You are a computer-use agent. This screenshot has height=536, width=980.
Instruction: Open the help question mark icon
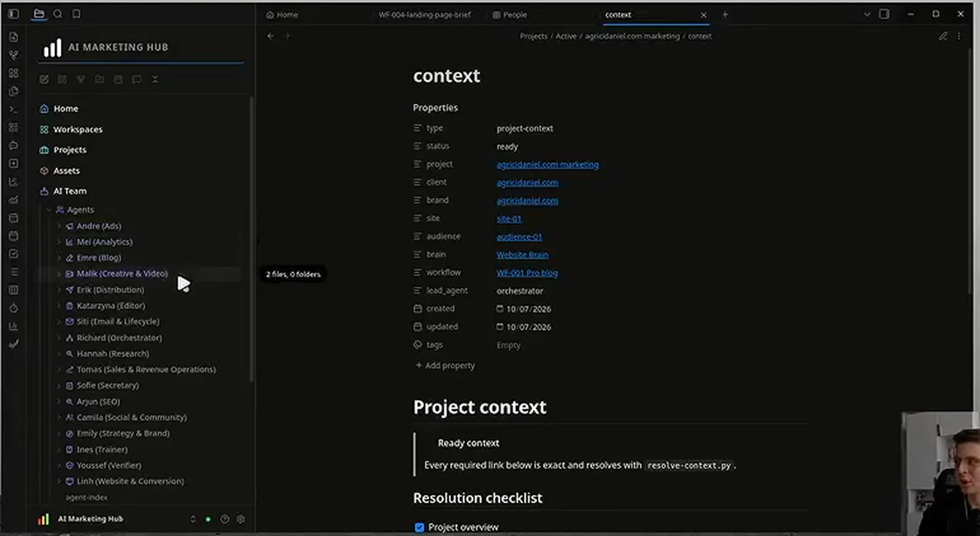coord(224,519)
